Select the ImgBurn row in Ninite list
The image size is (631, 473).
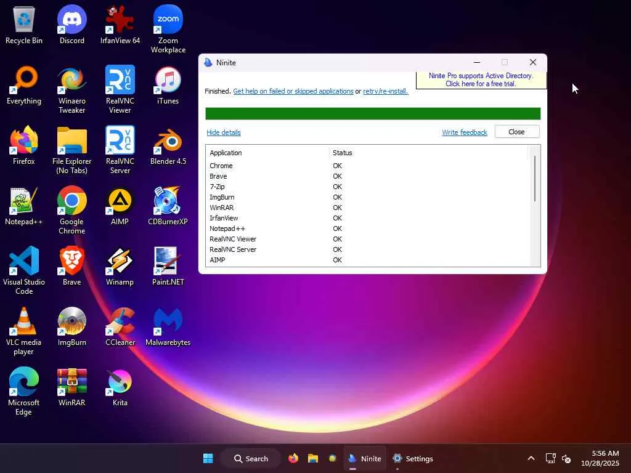[368, 197]
